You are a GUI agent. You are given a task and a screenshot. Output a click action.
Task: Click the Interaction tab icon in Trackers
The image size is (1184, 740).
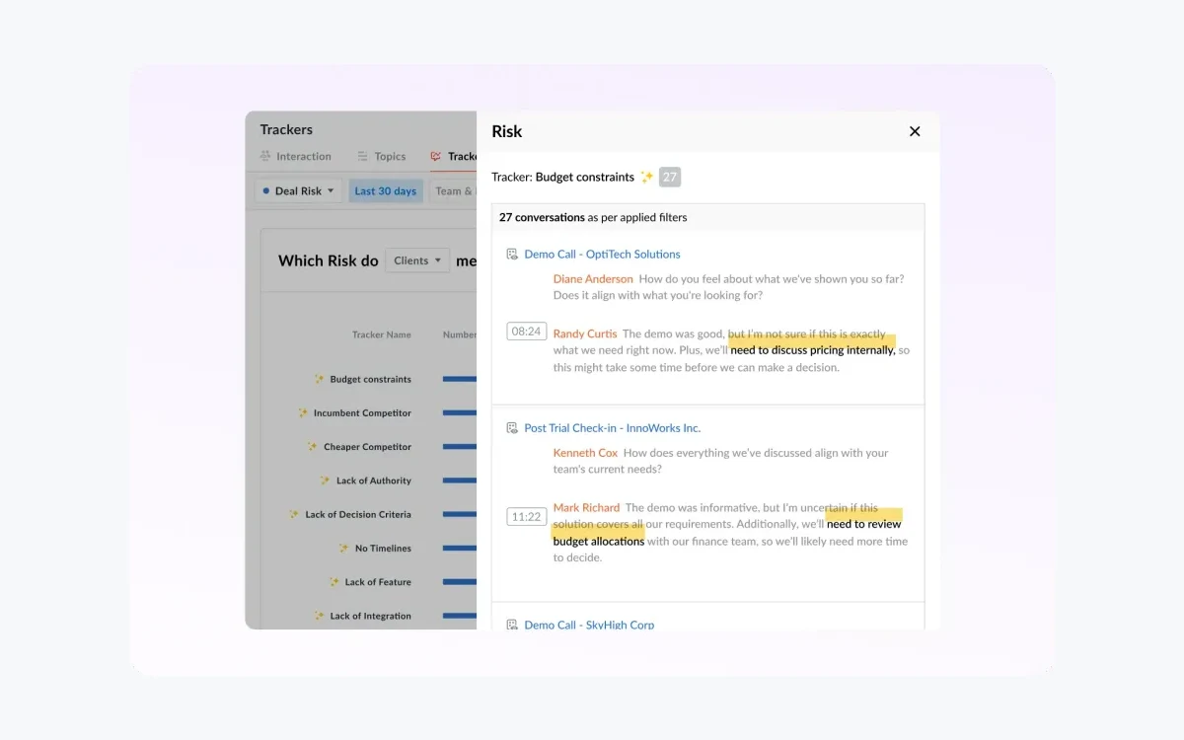(265, 157)
